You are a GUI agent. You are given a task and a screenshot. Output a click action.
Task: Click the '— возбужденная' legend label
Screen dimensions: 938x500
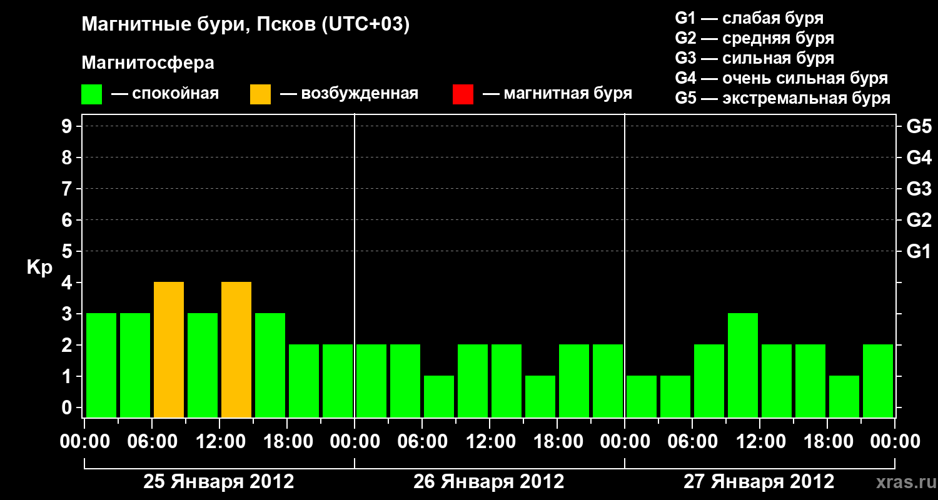[x=349, y=94]
